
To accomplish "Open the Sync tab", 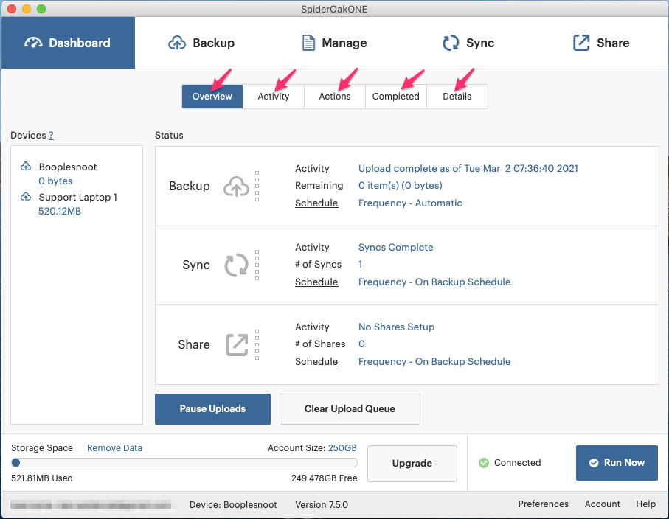I will (x=468, y=43).
